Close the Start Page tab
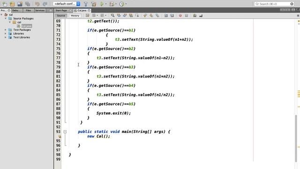This screenshot has width=300, height=169. point(70,10)
